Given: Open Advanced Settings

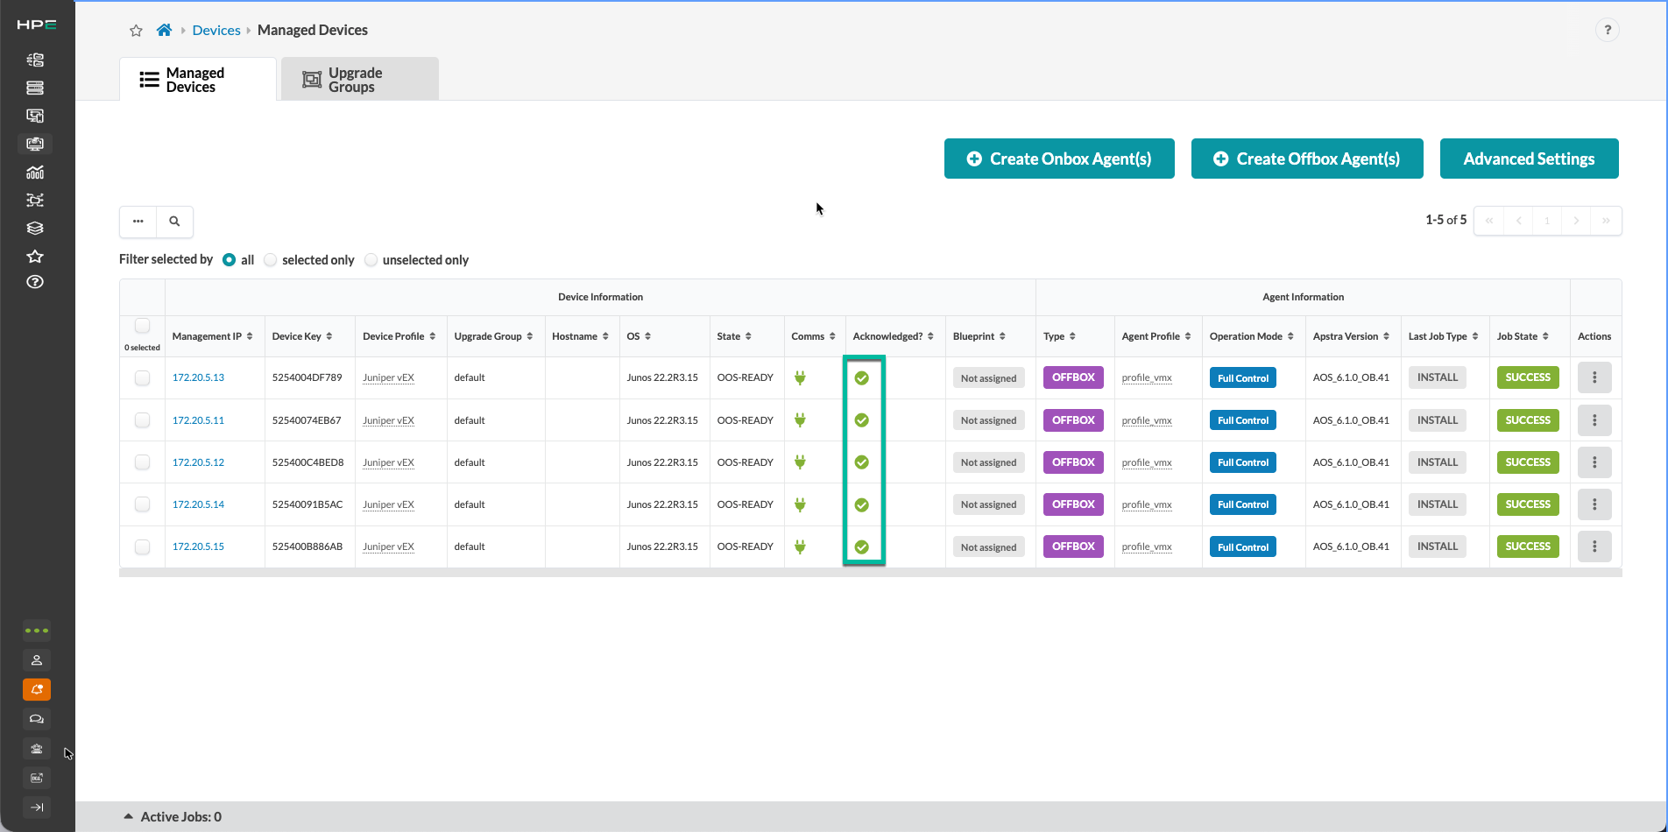Looking at the screenshot, I should point(1530,159).
